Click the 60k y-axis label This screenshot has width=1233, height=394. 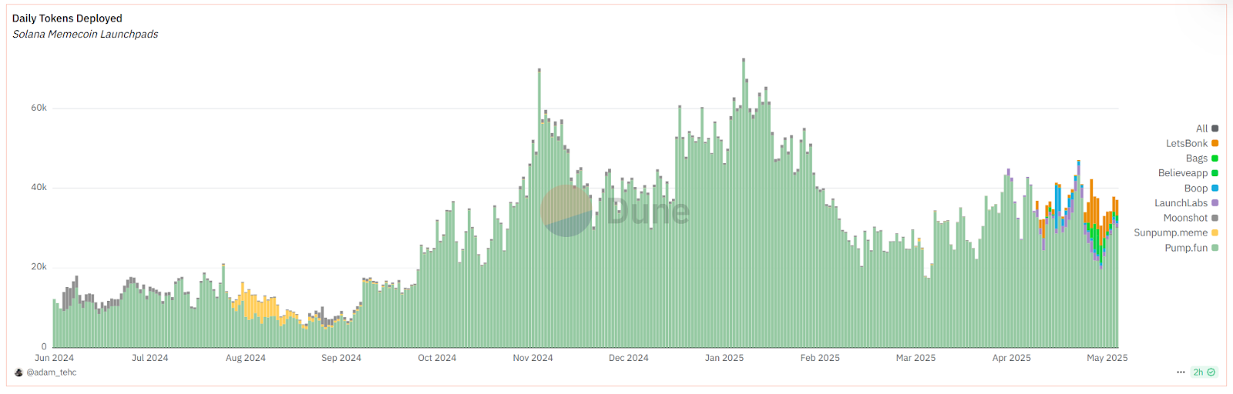point(39,108)
